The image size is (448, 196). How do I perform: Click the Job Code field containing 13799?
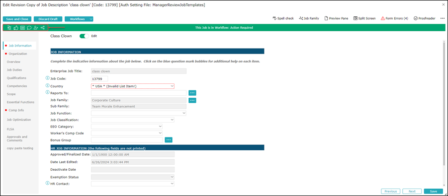point(99,79)
